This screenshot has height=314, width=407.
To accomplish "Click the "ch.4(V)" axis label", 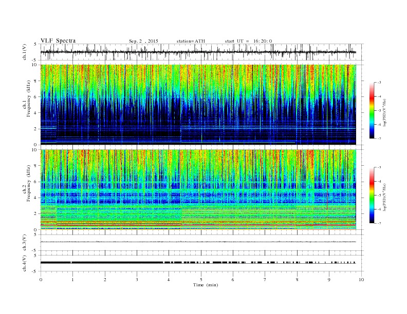I will 25,263.
